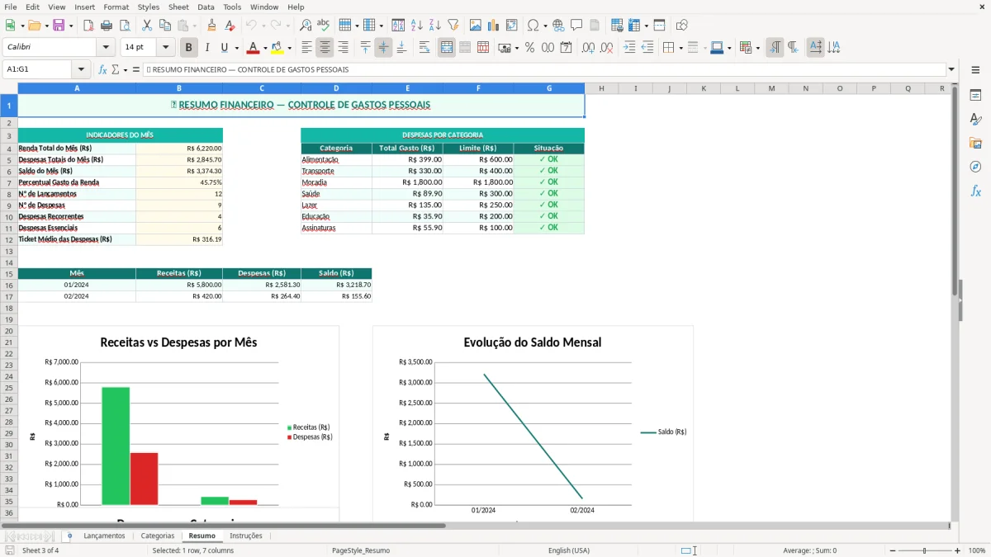Image resolution: width=991 pixels, height=557 pixels.
Task: Open the Sheet menu
Action: pyautogui.click(x=178, y=7)
